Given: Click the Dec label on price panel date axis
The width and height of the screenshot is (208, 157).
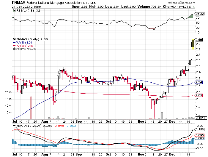Looking at the screenshot, I should pos(172,122).
